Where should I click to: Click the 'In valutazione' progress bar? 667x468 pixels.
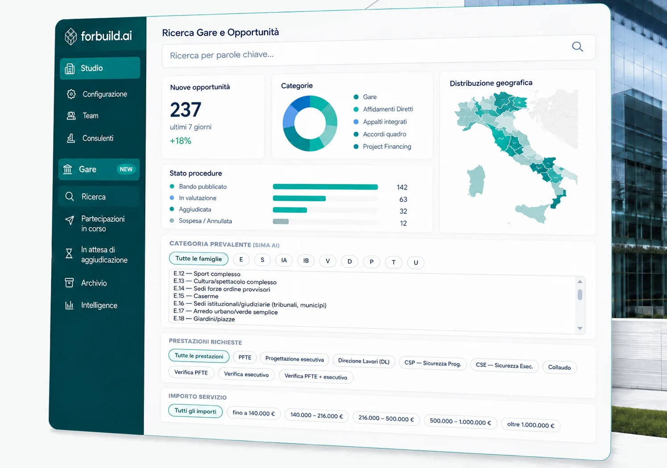click(x=299, y=199)
